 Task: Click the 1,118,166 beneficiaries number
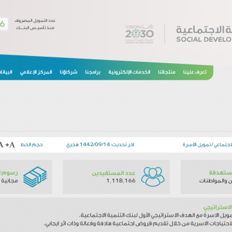pyautogui.click(x=121, y=180)
